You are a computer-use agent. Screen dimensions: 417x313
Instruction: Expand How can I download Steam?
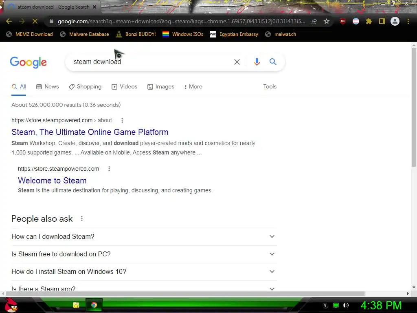[x=144, y=237]
